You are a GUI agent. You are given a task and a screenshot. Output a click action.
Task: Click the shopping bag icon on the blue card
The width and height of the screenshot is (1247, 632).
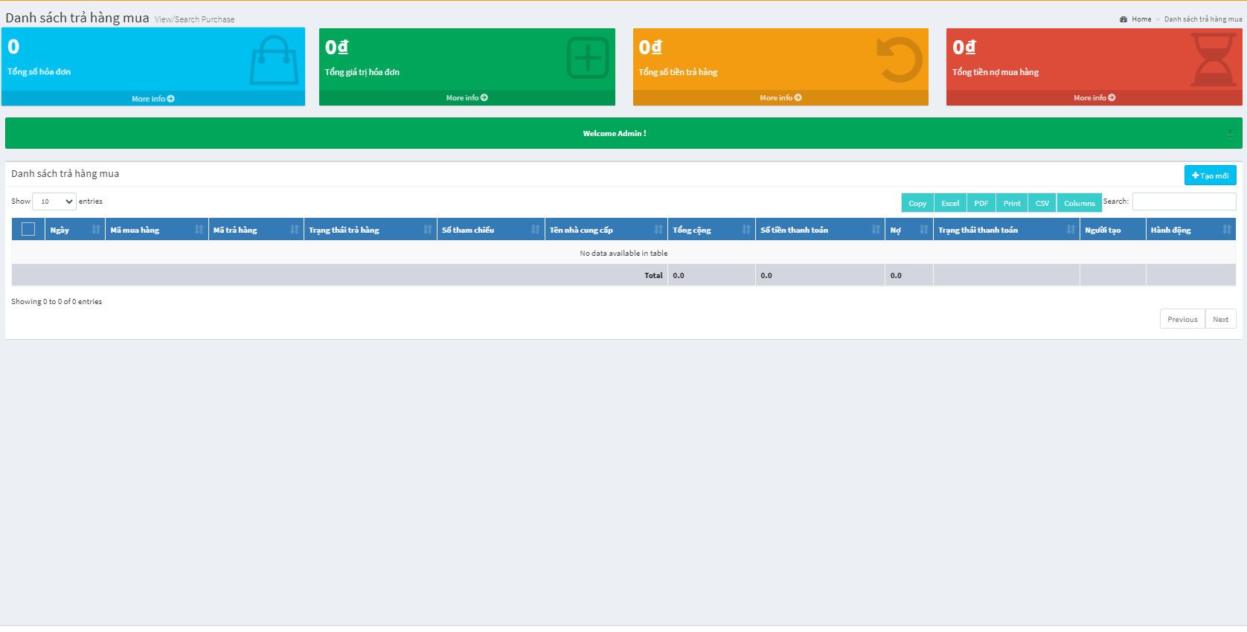pos(274,60)
